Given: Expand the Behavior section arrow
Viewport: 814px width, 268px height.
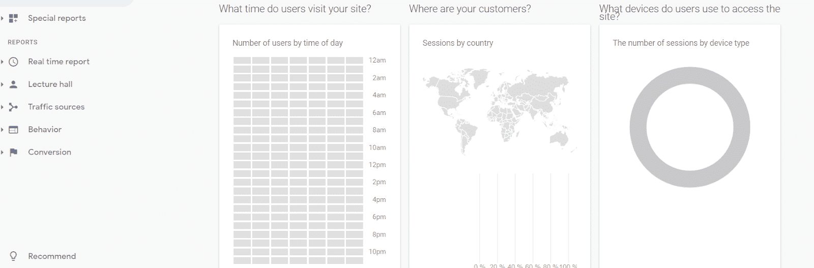Looking at the screenshot, I should click(3, 130).
